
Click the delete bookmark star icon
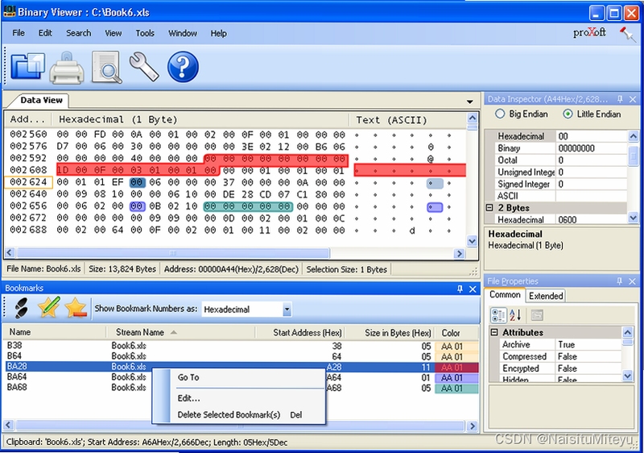coord(76,308)
